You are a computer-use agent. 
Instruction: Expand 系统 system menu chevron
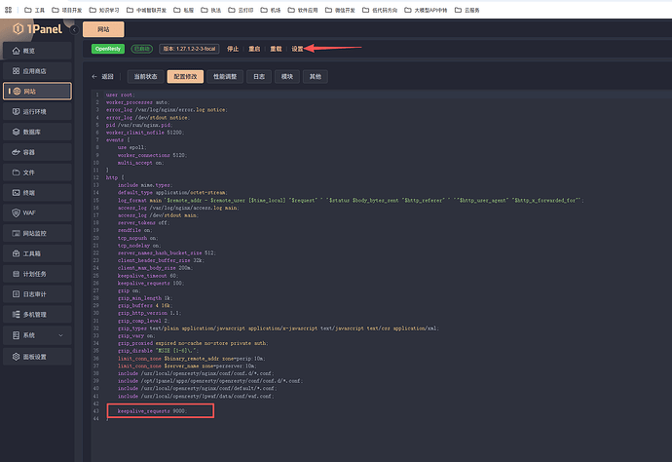click(x=62, y=335)
